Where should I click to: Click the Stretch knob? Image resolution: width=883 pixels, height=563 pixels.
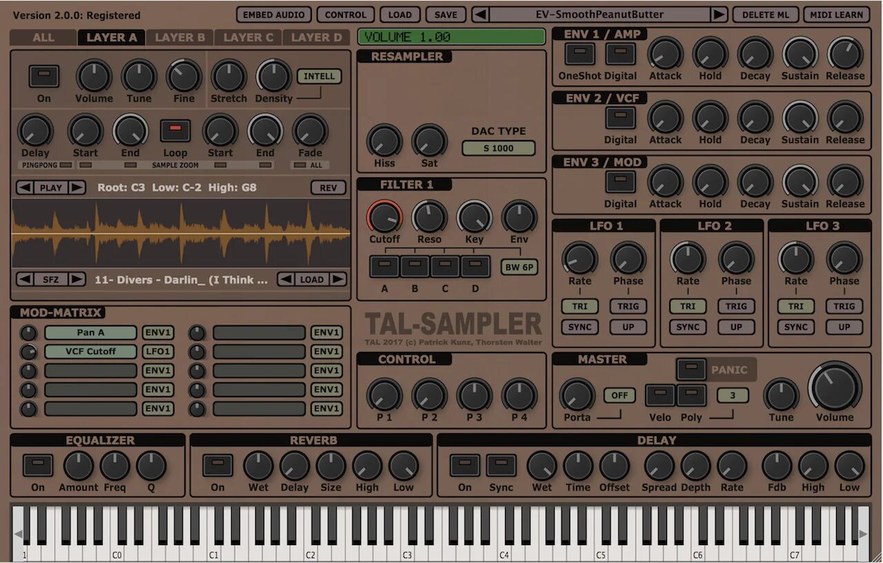(x=228, y=76)
